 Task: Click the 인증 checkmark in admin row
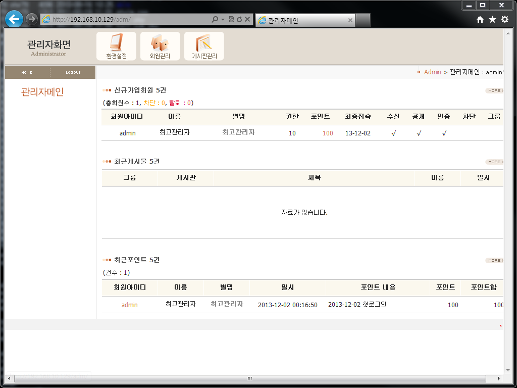(x=444, y=133)
